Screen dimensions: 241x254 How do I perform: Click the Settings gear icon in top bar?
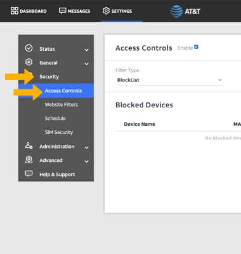pos(106,11)
